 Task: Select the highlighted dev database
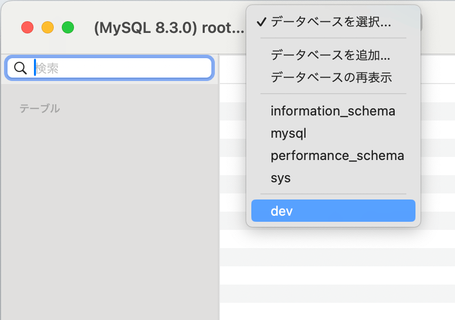pyautogui.click(x=333, y=211)
